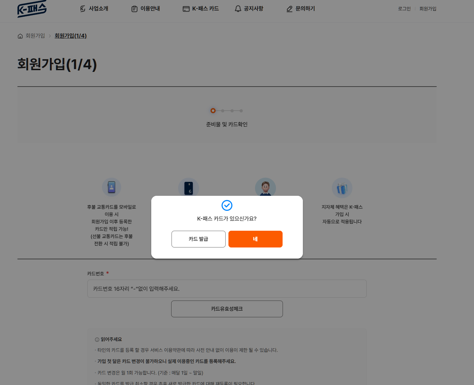Viewport: 474px width, 385px height.
Task: Click 회원가입 in the breadcrumb
Action: (35, 36)
